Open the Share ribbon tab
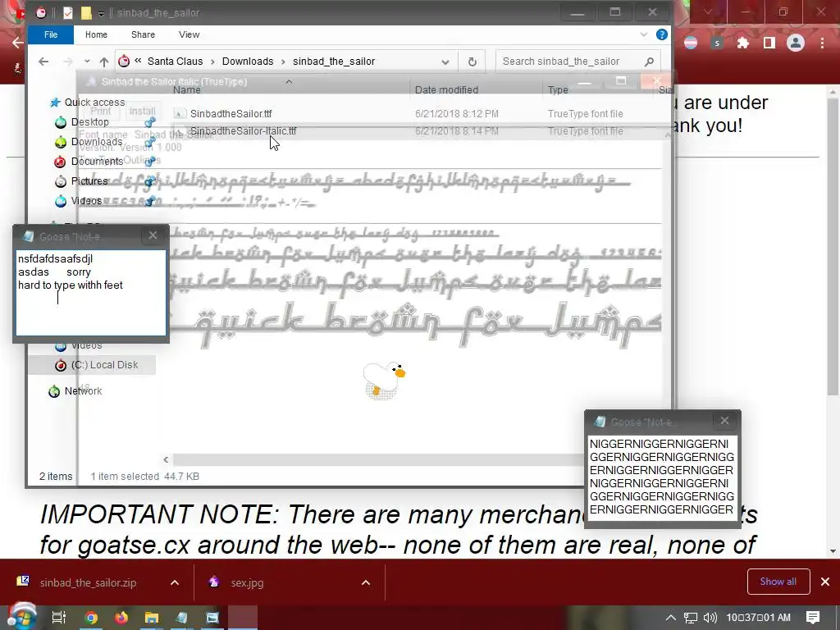 point(143,34)
